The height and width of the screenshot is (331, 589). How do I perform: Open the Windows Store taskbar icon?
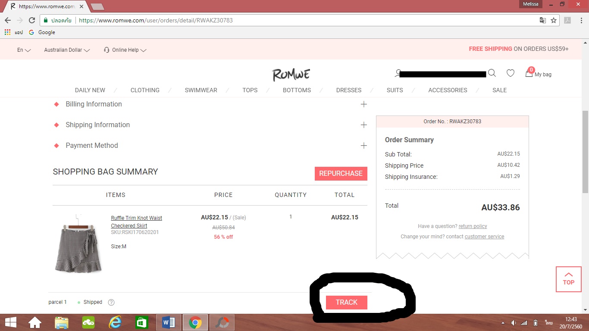point(142,322)
